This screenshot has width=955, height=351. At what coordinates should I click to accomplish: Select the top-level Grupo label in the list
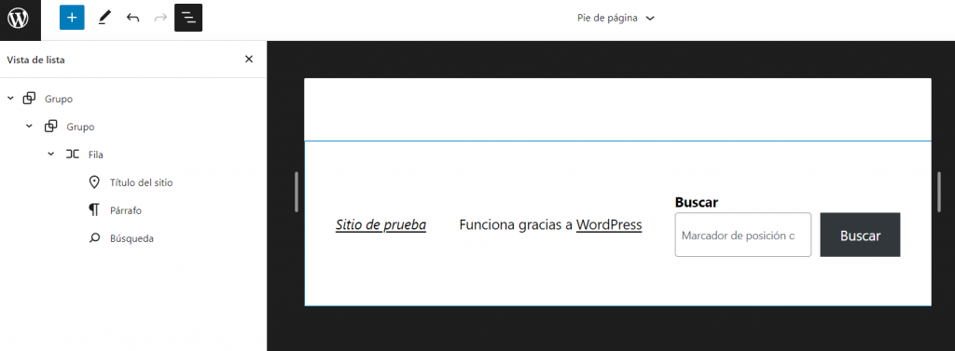pos(59,99)
